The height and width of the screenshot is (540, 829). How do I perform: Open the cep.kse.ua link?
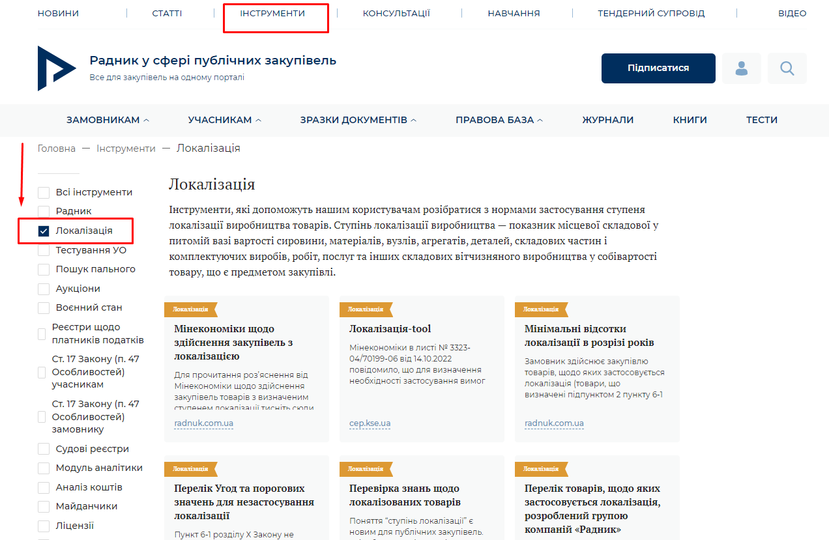(x=370, y=423)
